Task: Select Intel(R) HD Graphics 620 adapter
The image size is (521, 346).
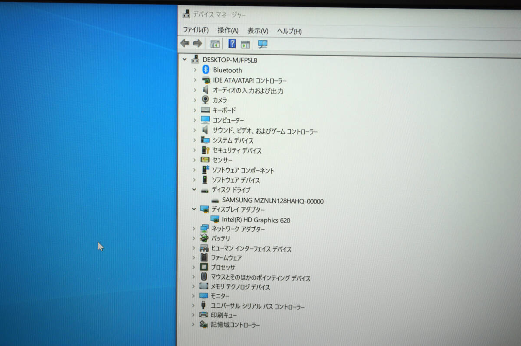Action: [256, 220]
